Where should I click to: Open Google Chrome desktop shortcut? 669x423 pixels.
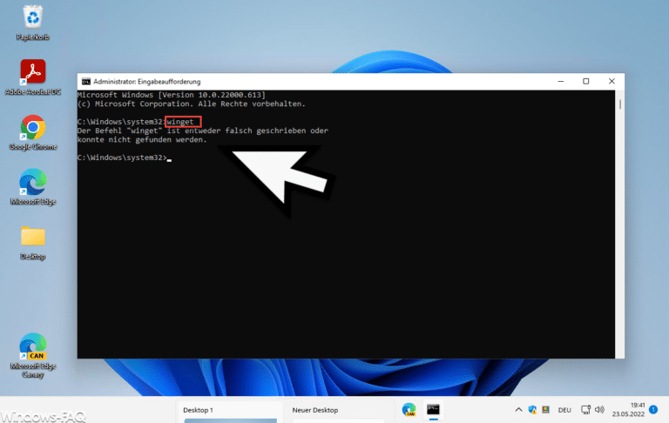[x=32, y=128]
